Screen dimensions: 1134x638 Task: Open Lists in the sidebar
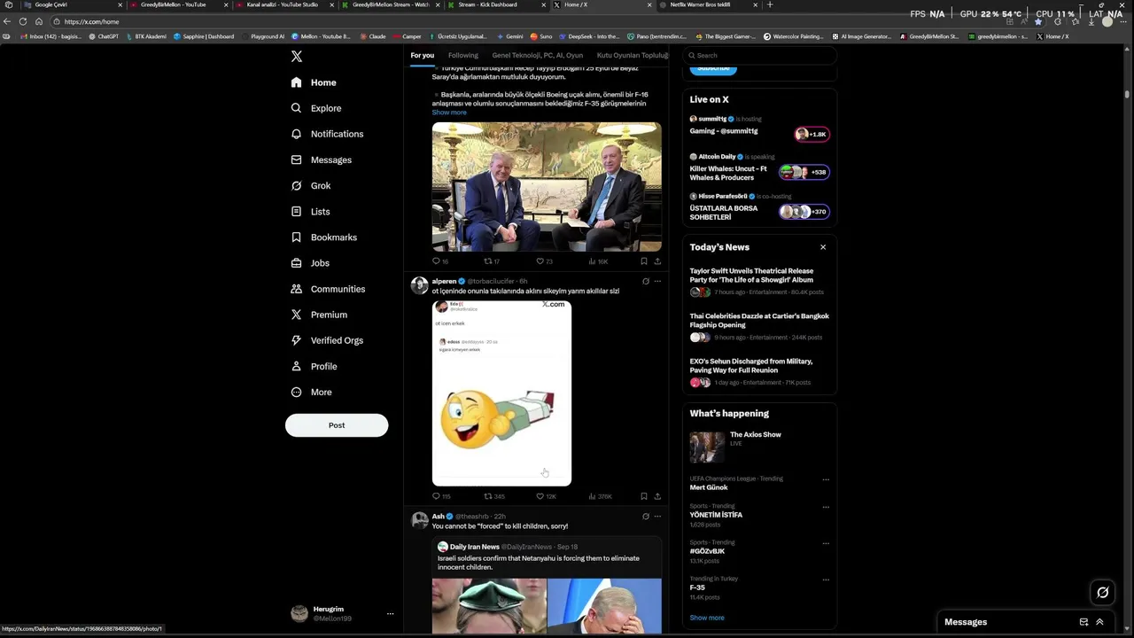pyautogui.click(x=310, y=212)
